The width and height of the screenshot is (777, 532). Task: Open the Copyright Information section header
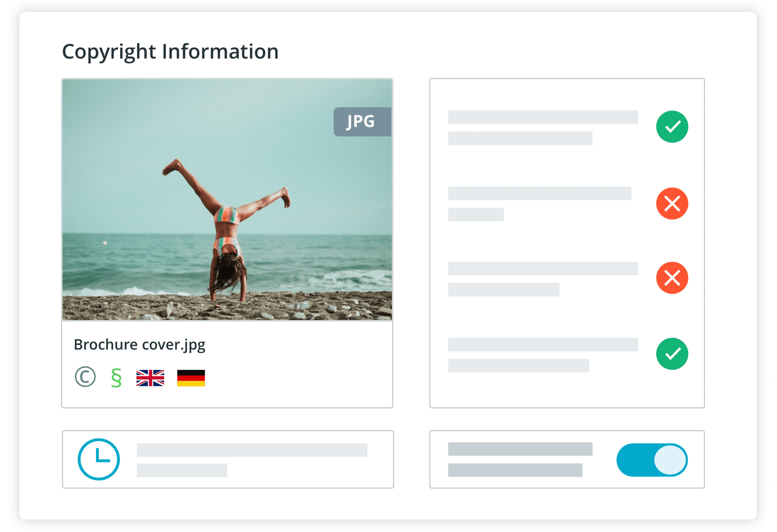pos(170,51)
